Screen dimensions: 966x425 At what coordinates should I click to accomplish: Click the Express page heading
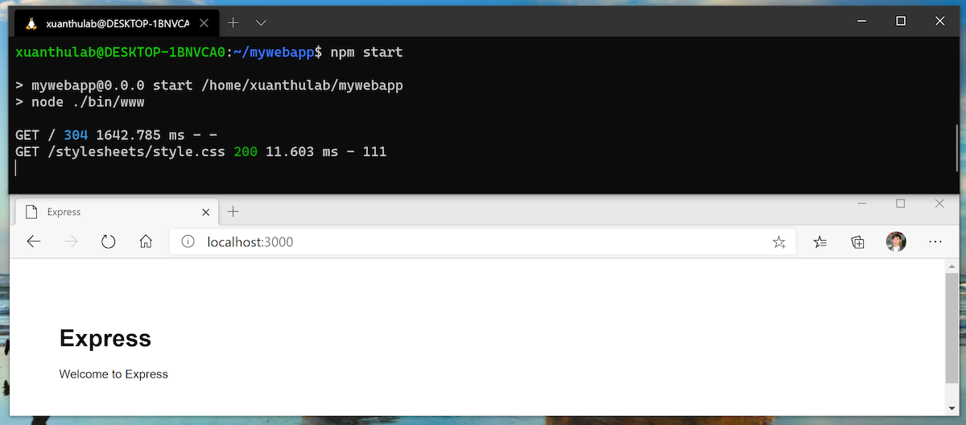point(105,338)
